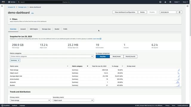The image size is (191, 107).
Task: Click the AWS logo home icon
Action: (x=3, y=2)
